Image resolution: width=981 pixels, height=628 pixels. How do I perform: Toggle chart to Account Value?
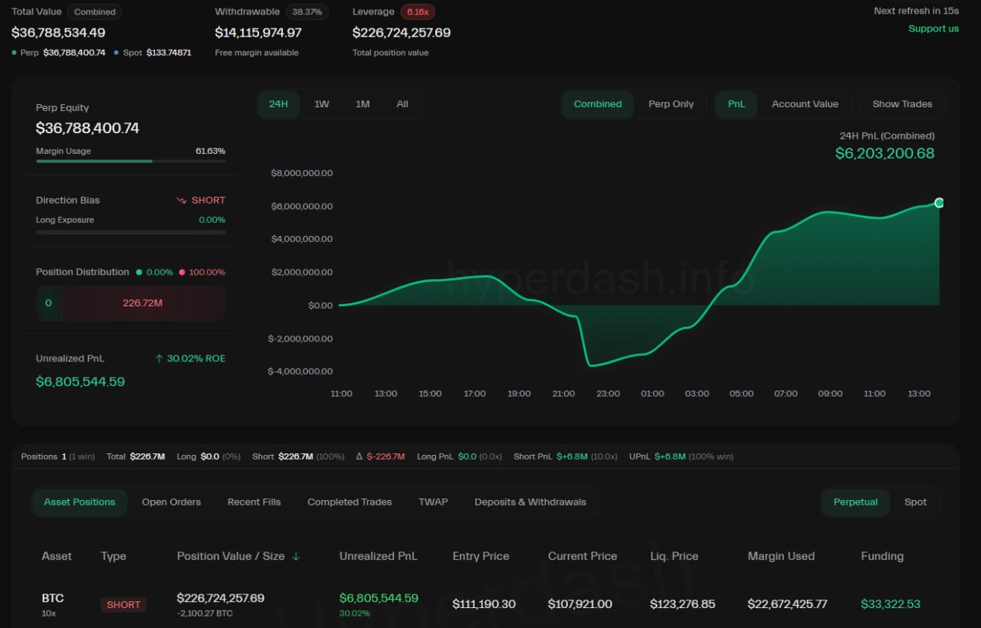805,104
